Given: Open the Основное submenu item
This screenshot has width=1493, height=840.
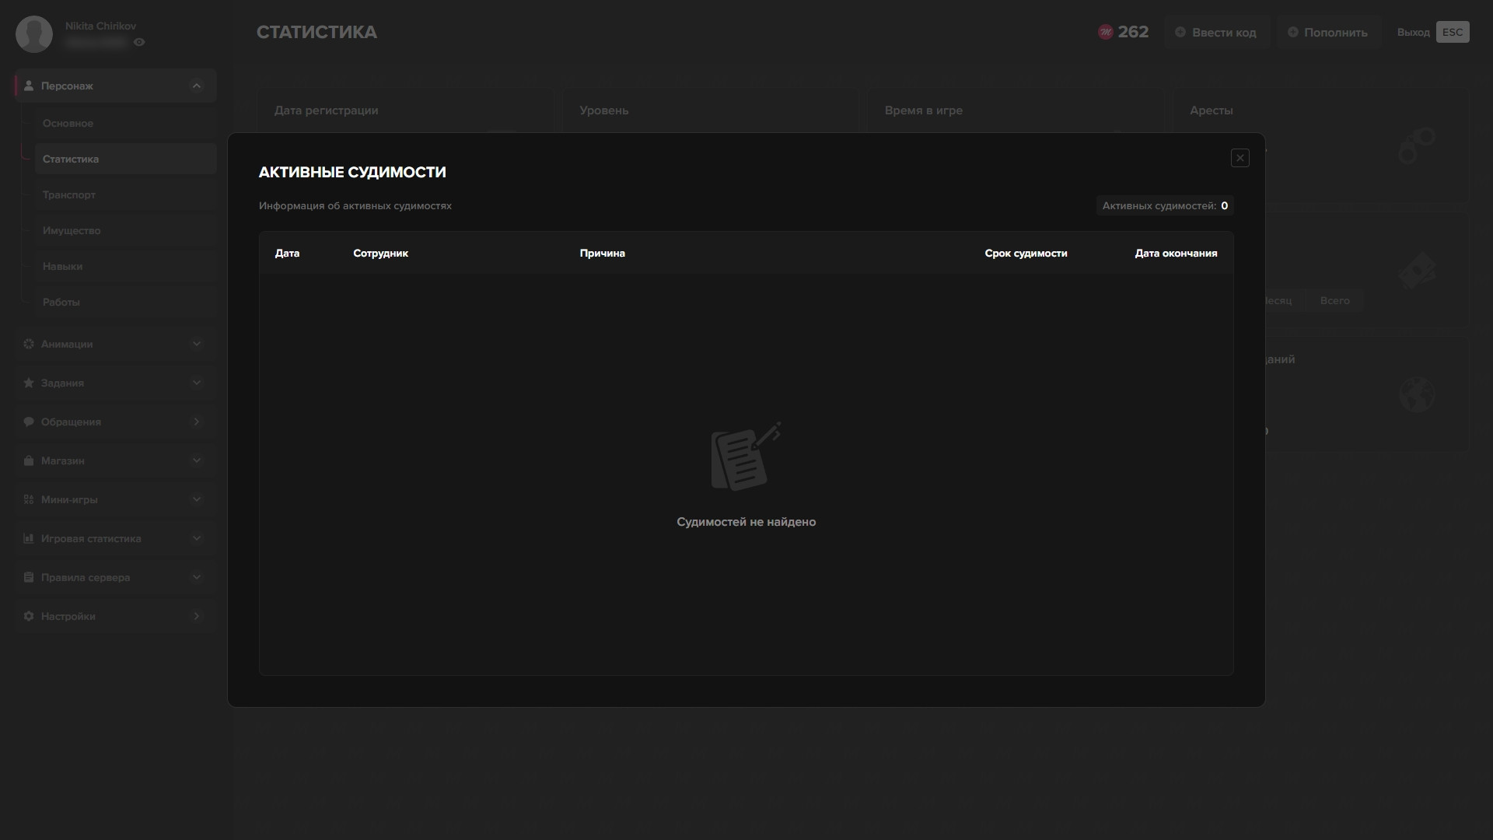Looking at the screenshot, I should pos(125,123).
